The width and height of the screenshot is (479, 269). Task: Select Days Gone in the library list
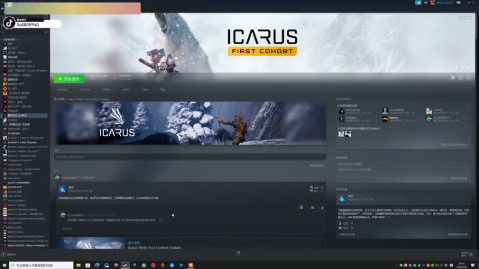[x=14, y=178]
